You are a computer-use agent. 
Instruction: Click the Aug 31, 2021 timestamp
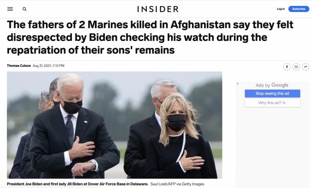coord(49,66)
